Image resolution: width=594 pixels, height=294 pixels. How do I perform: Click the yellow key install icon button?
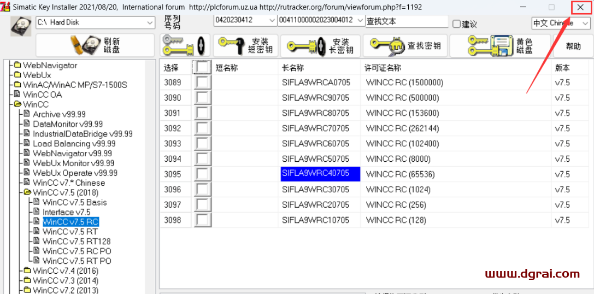[x=184, y=45]
